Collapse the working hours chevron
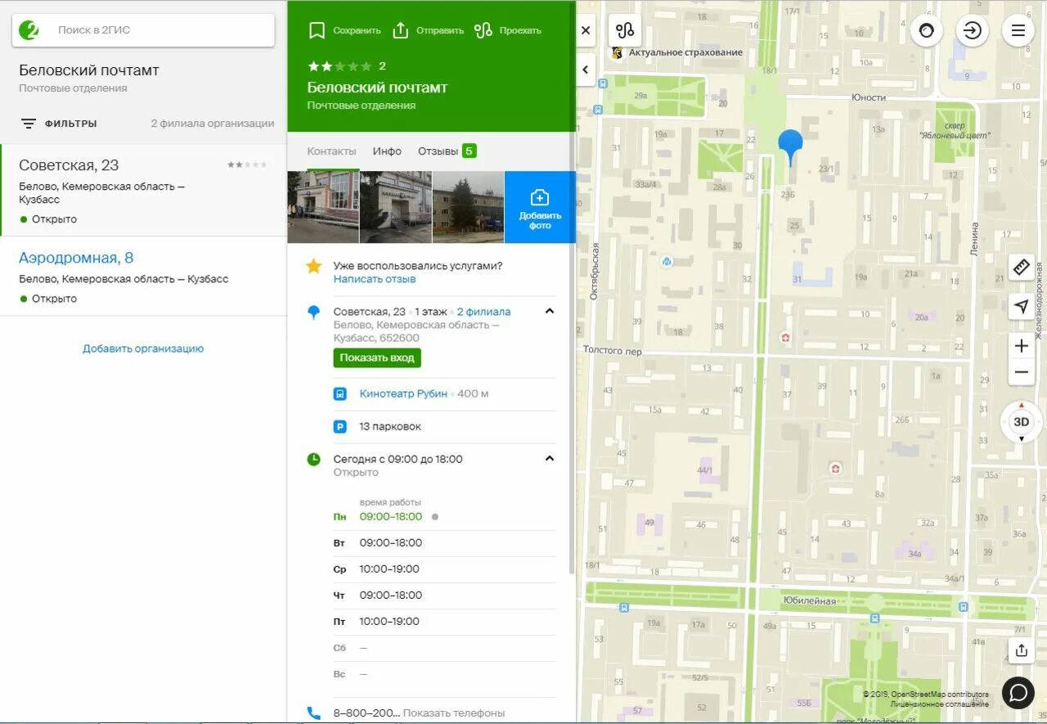This screenshot has height=724, width=1047. [550, 458]
